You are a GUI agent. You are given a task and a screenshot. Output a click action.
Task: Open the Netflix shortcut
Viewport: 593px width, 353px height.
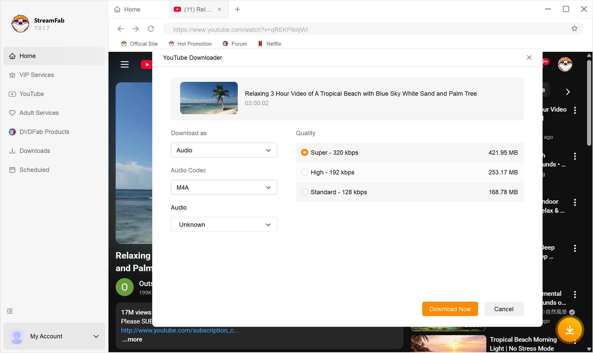pos(269,44)
